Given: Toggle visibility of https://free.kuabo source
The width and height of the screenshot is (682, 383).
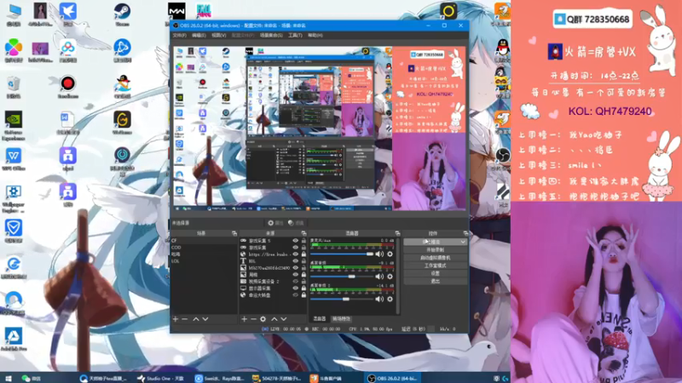Looking at the screenshot, I should (295, 254).
